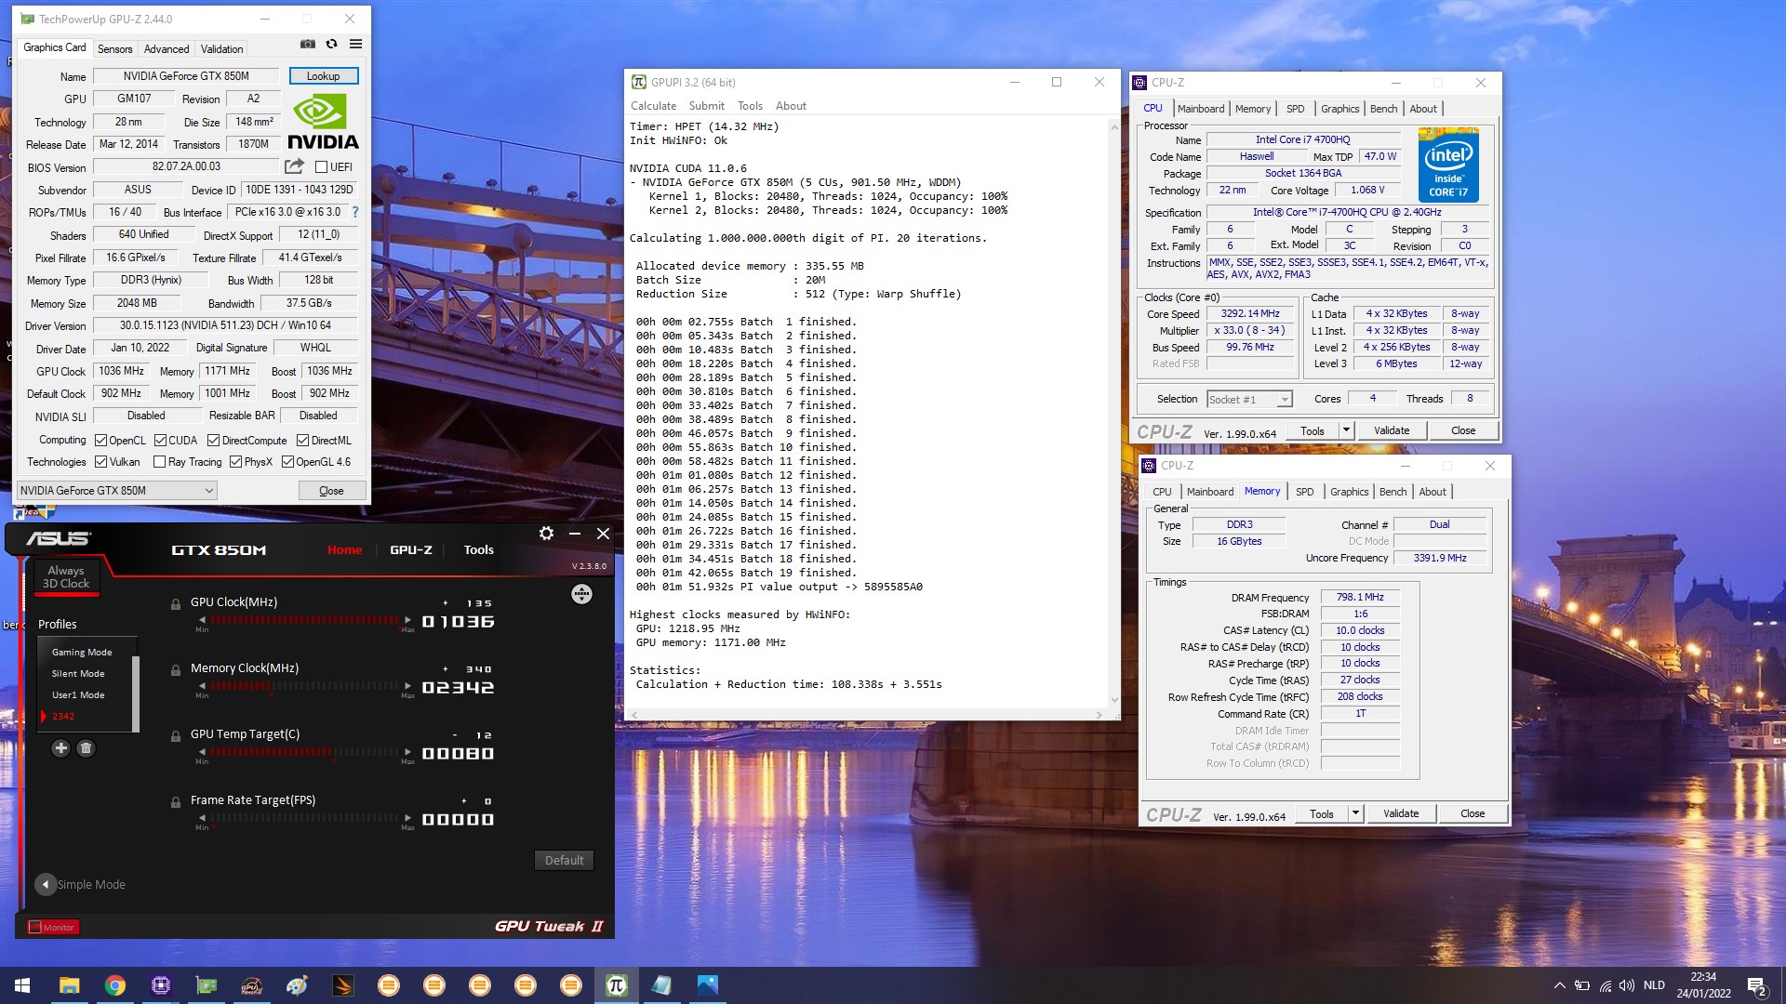Open the notification center icon
Screen dimensions: 1786x1004
pos(1756,985)
